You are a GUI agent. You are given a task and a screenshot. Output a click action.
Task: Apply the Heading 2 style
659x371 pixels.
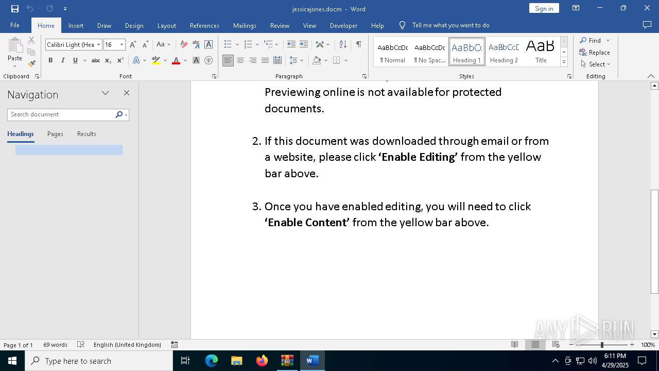pyautogui.click(x=504, y=52)
